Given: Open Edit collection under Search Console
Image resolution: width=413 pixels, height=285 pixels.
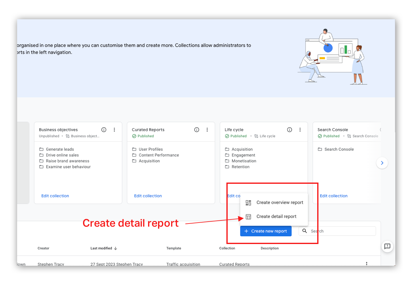Looking at the screenshot, I should [333, 196].
